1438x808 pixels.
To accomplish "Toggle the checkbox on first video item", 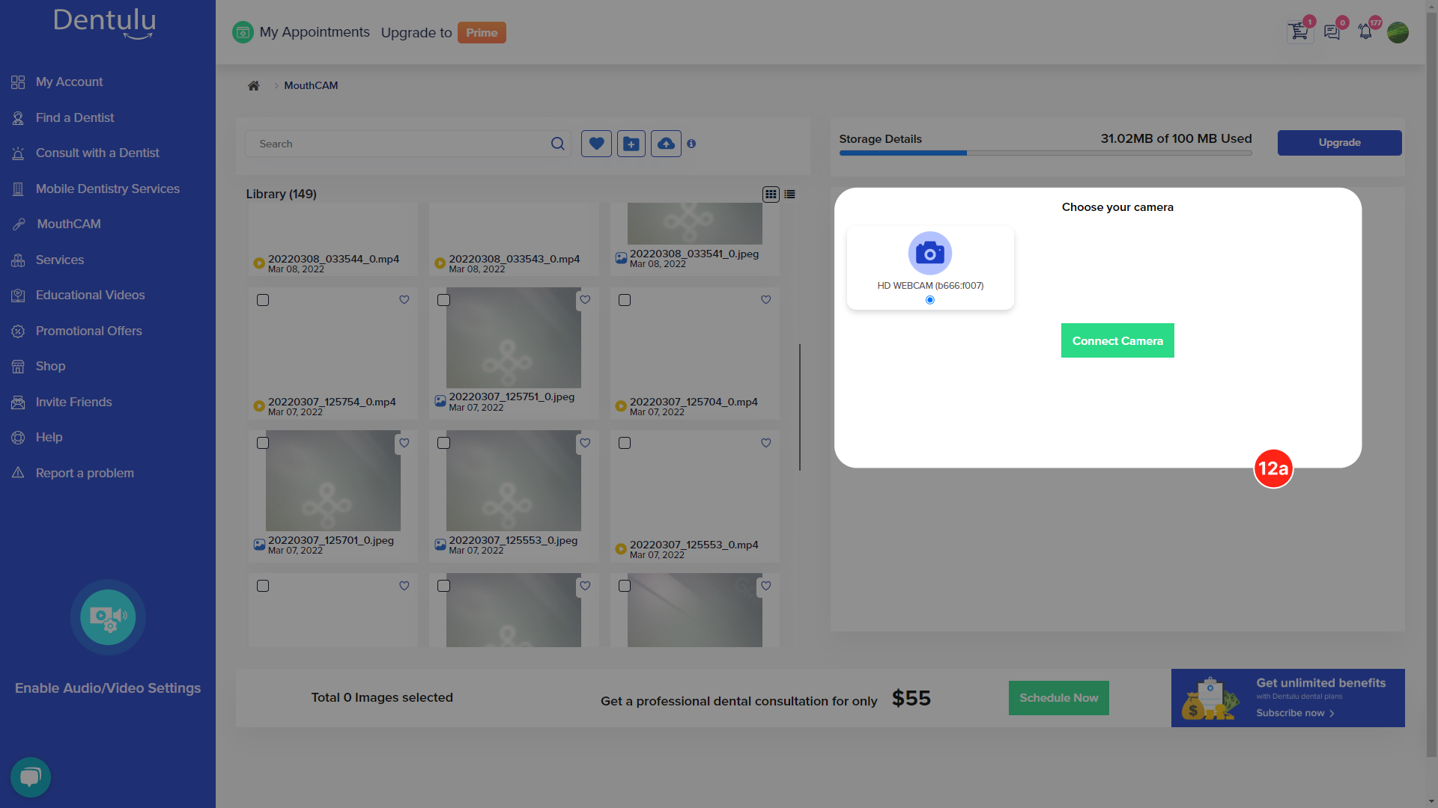I will (263, 300).
